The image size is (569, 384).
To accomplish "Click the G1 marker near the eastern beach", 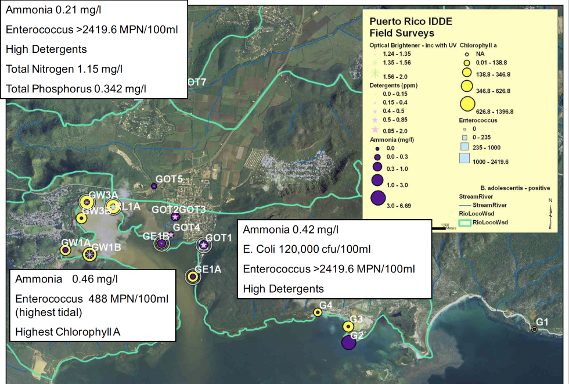I will pos(534,329).
